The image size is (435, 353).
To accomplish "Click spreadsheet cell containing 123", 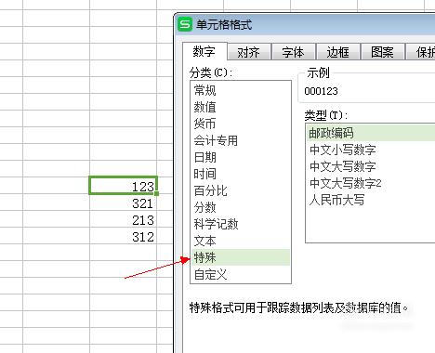I will 124,186.
